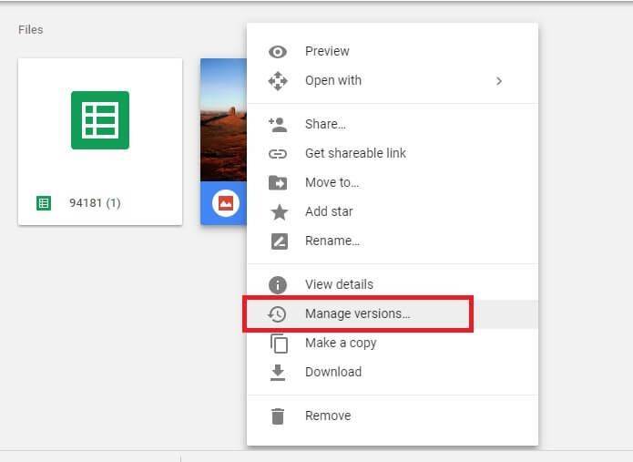
Task: Click the eye icon next to Preview
Action: (x=278, y=52)
